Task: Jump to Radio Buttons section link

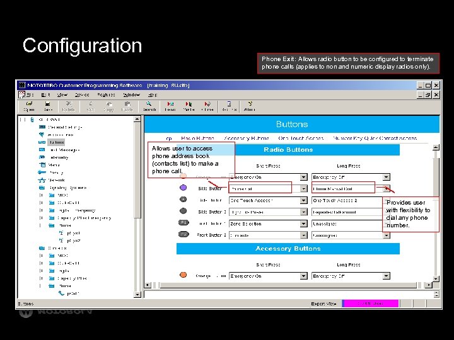Action: (x=197, y=138)
